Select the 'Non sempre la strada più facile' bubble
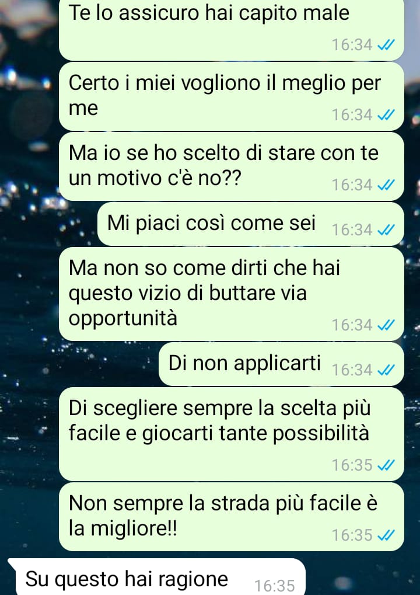Viewport: 420px width, 595px height. 231,517
